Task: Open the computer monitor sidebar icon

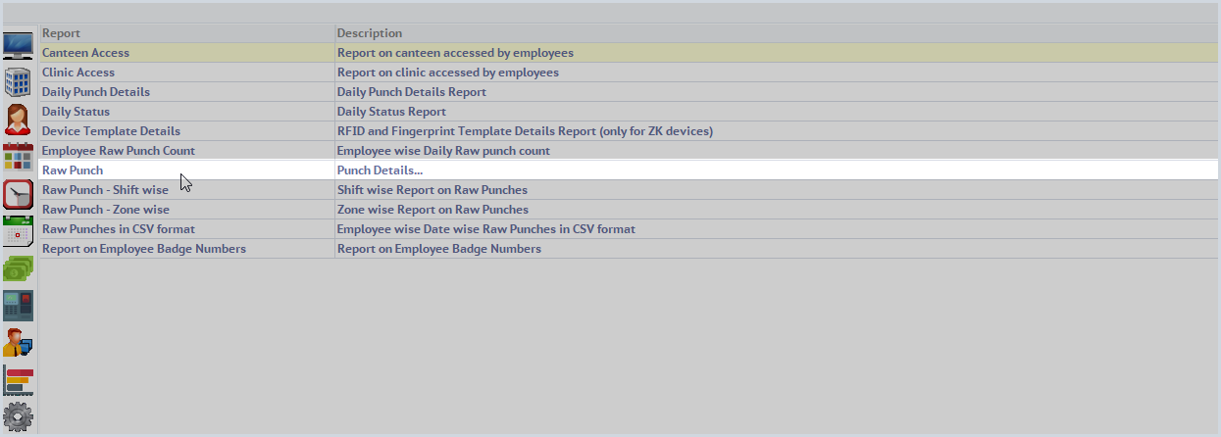Action: click(x=18, y=46)
